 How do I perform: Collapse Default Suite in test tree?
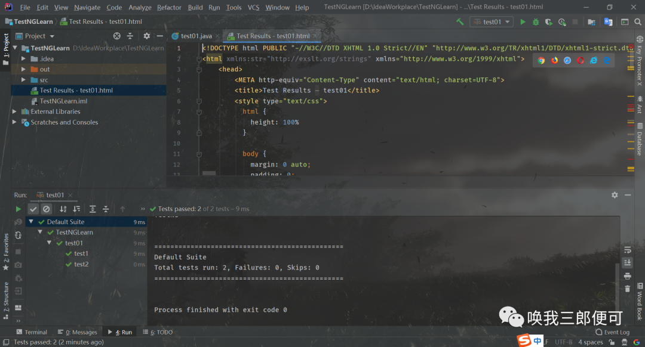coord(31,222)
